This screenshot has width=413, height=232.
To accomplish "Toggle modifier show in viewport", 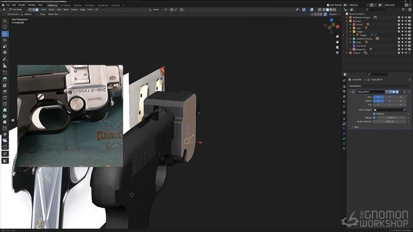I will [394, 92].
